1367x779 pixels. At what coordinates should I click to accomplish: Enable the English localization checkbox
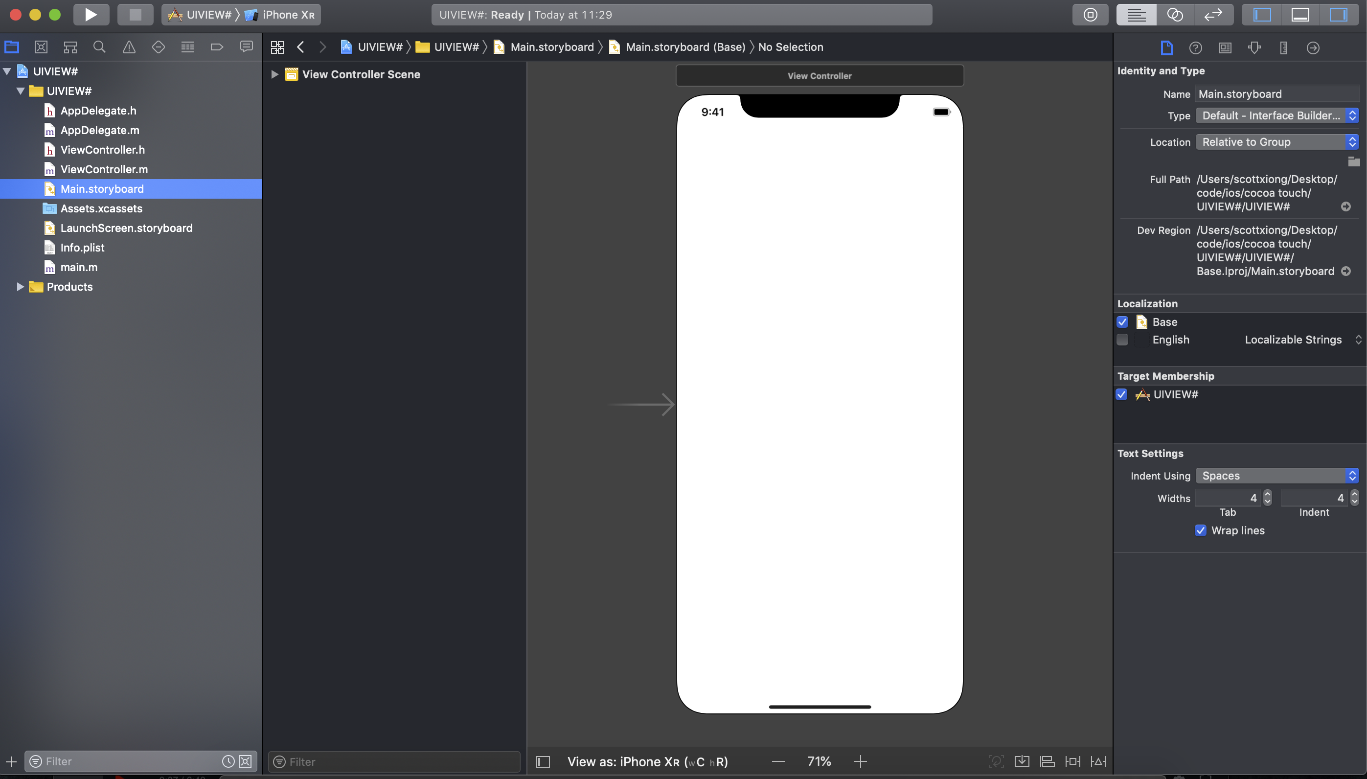coord(1122,340)
